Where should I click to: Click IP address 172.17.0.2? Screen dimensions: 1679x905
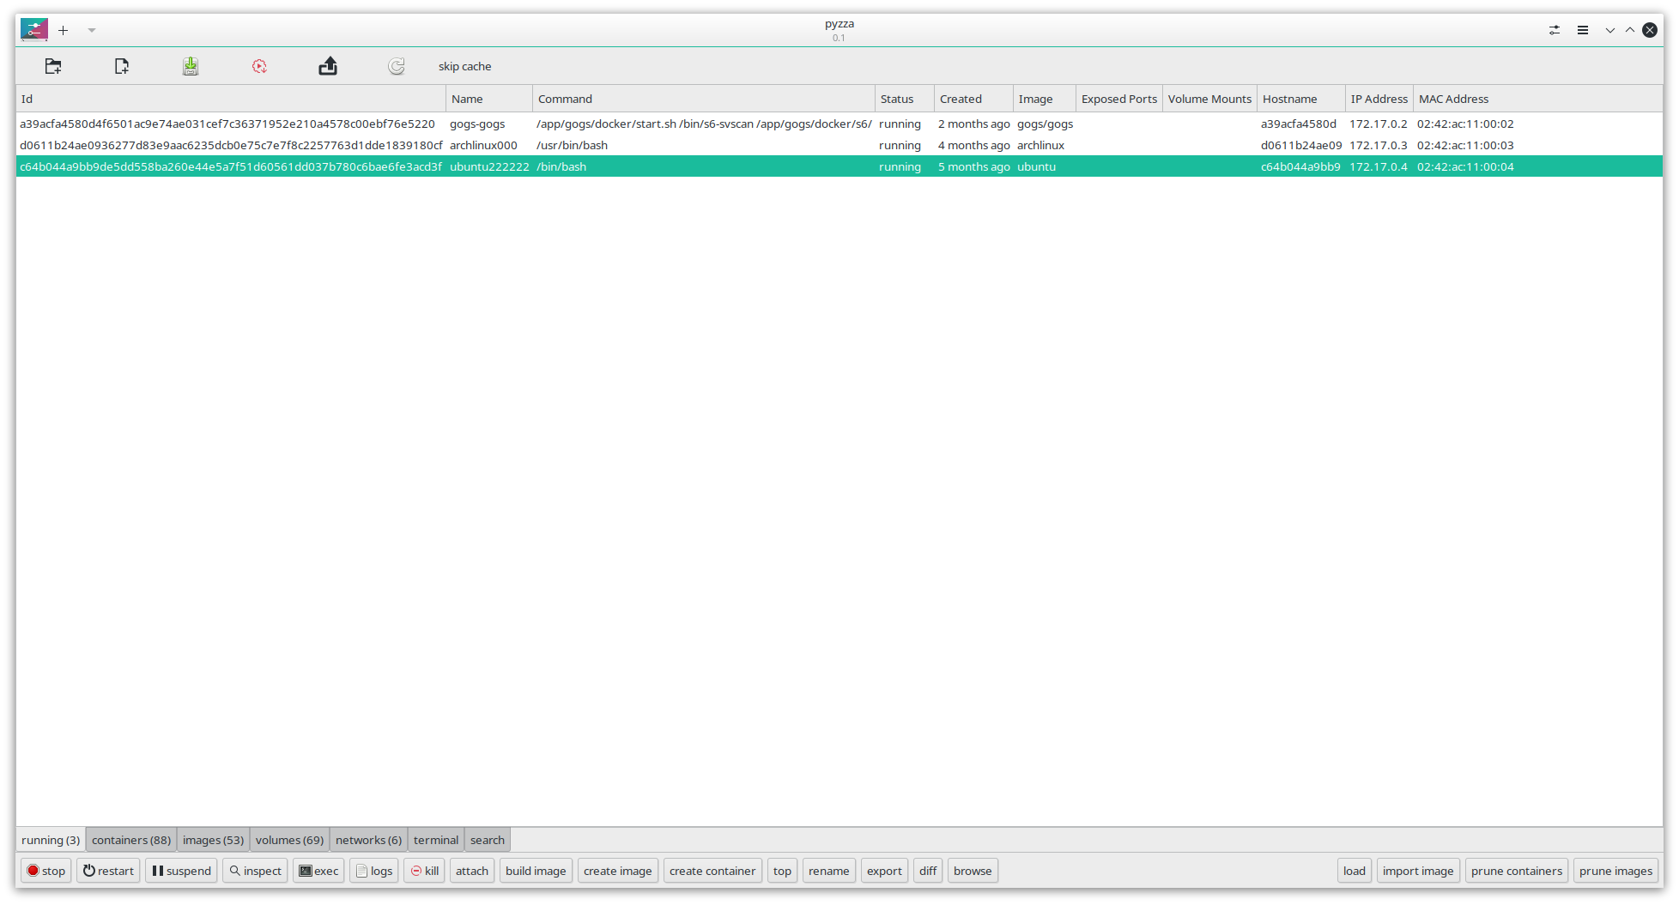(x=1378, y=124)
